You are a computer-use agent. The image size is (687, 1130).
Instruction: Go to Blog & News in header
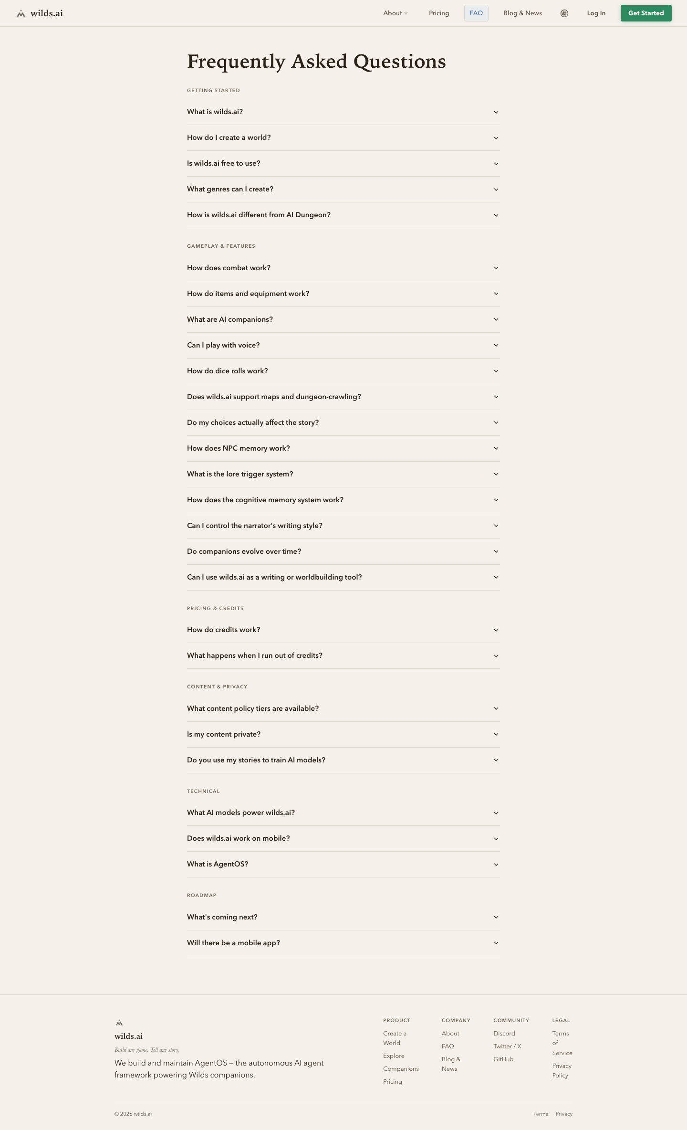522,13
